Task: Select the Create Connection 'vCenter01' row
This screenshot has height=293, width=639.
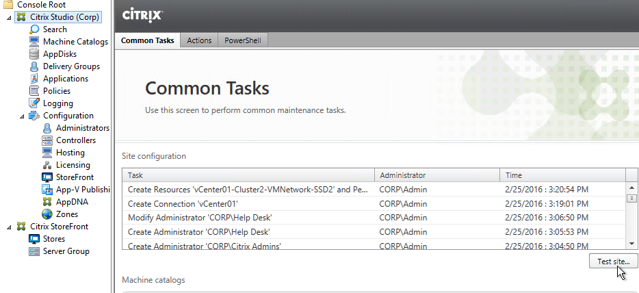Action: pos(374,204)
